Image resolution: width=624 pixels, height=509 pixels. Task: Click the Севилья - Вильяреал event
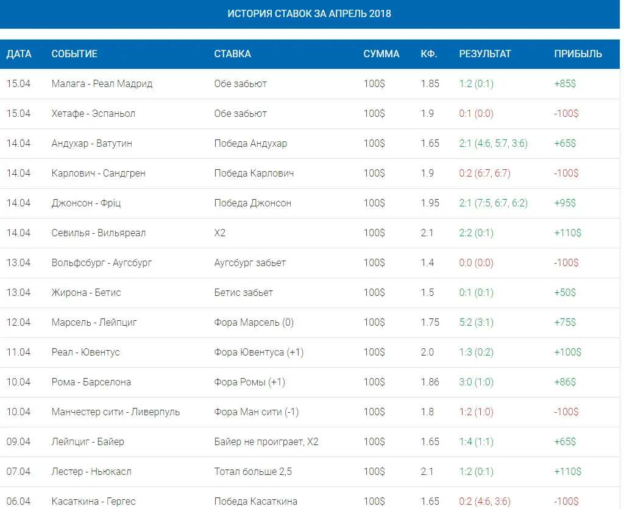click(x=98, y=233)
